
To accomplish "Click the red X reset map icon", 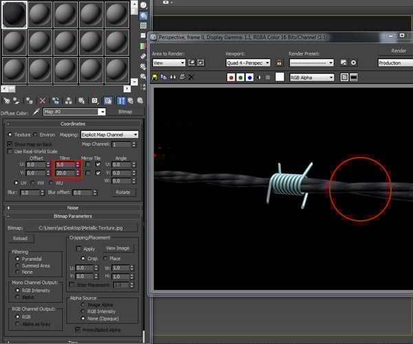I will tap(43, 100).
